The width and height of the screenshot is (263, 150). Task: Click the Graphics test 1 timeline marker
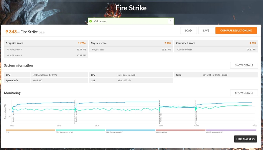point(13,117)
